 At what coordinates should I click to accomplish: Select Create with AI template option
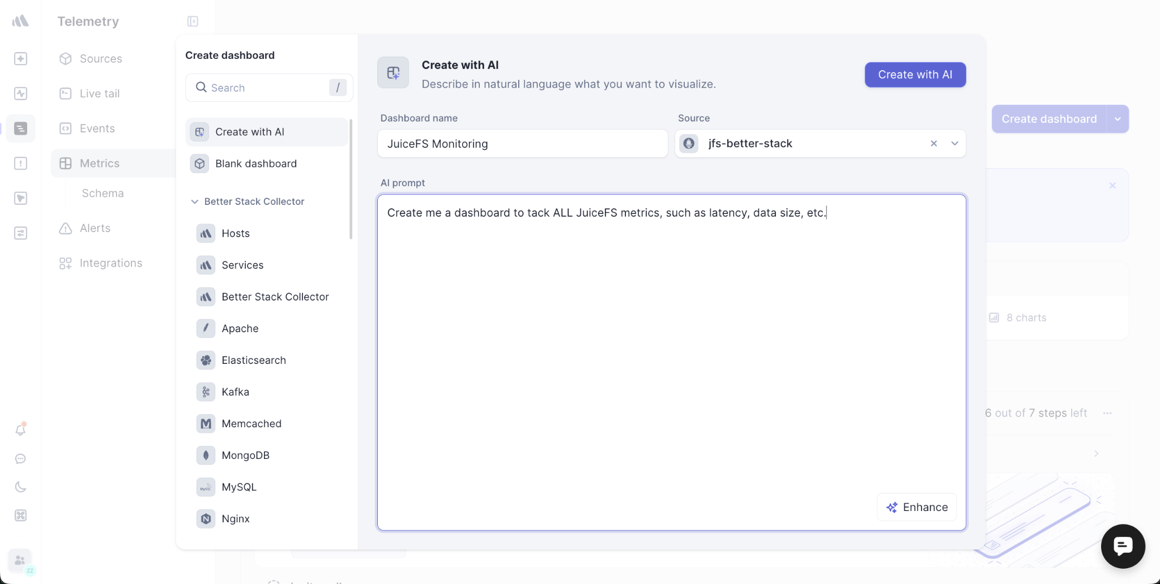point(267,132)
